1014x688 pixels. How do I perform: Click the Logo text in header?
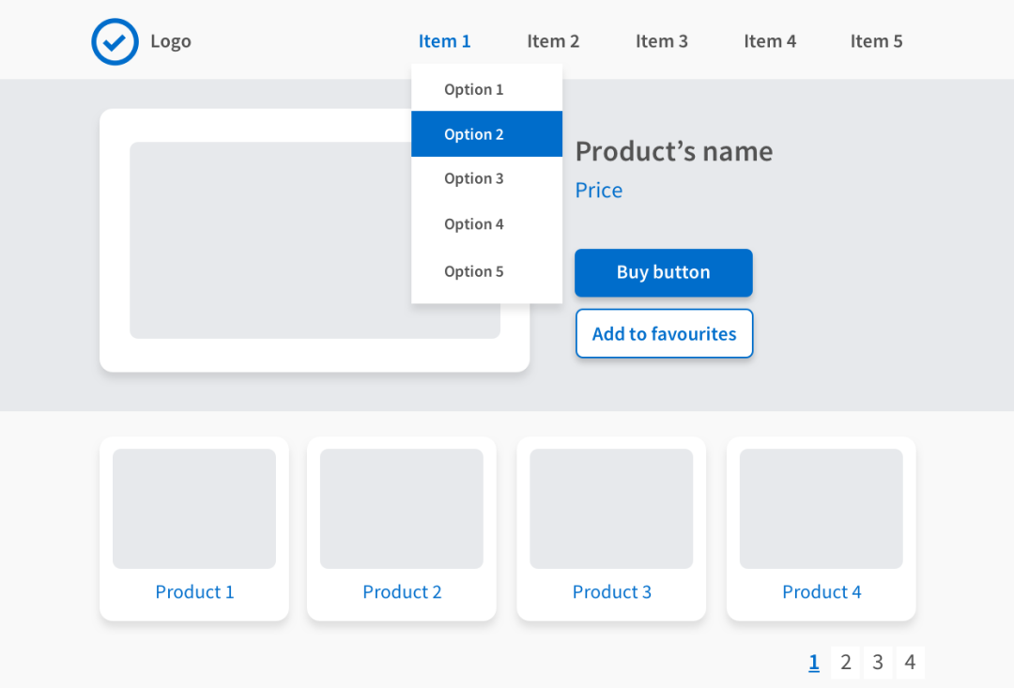click(171, 41)
